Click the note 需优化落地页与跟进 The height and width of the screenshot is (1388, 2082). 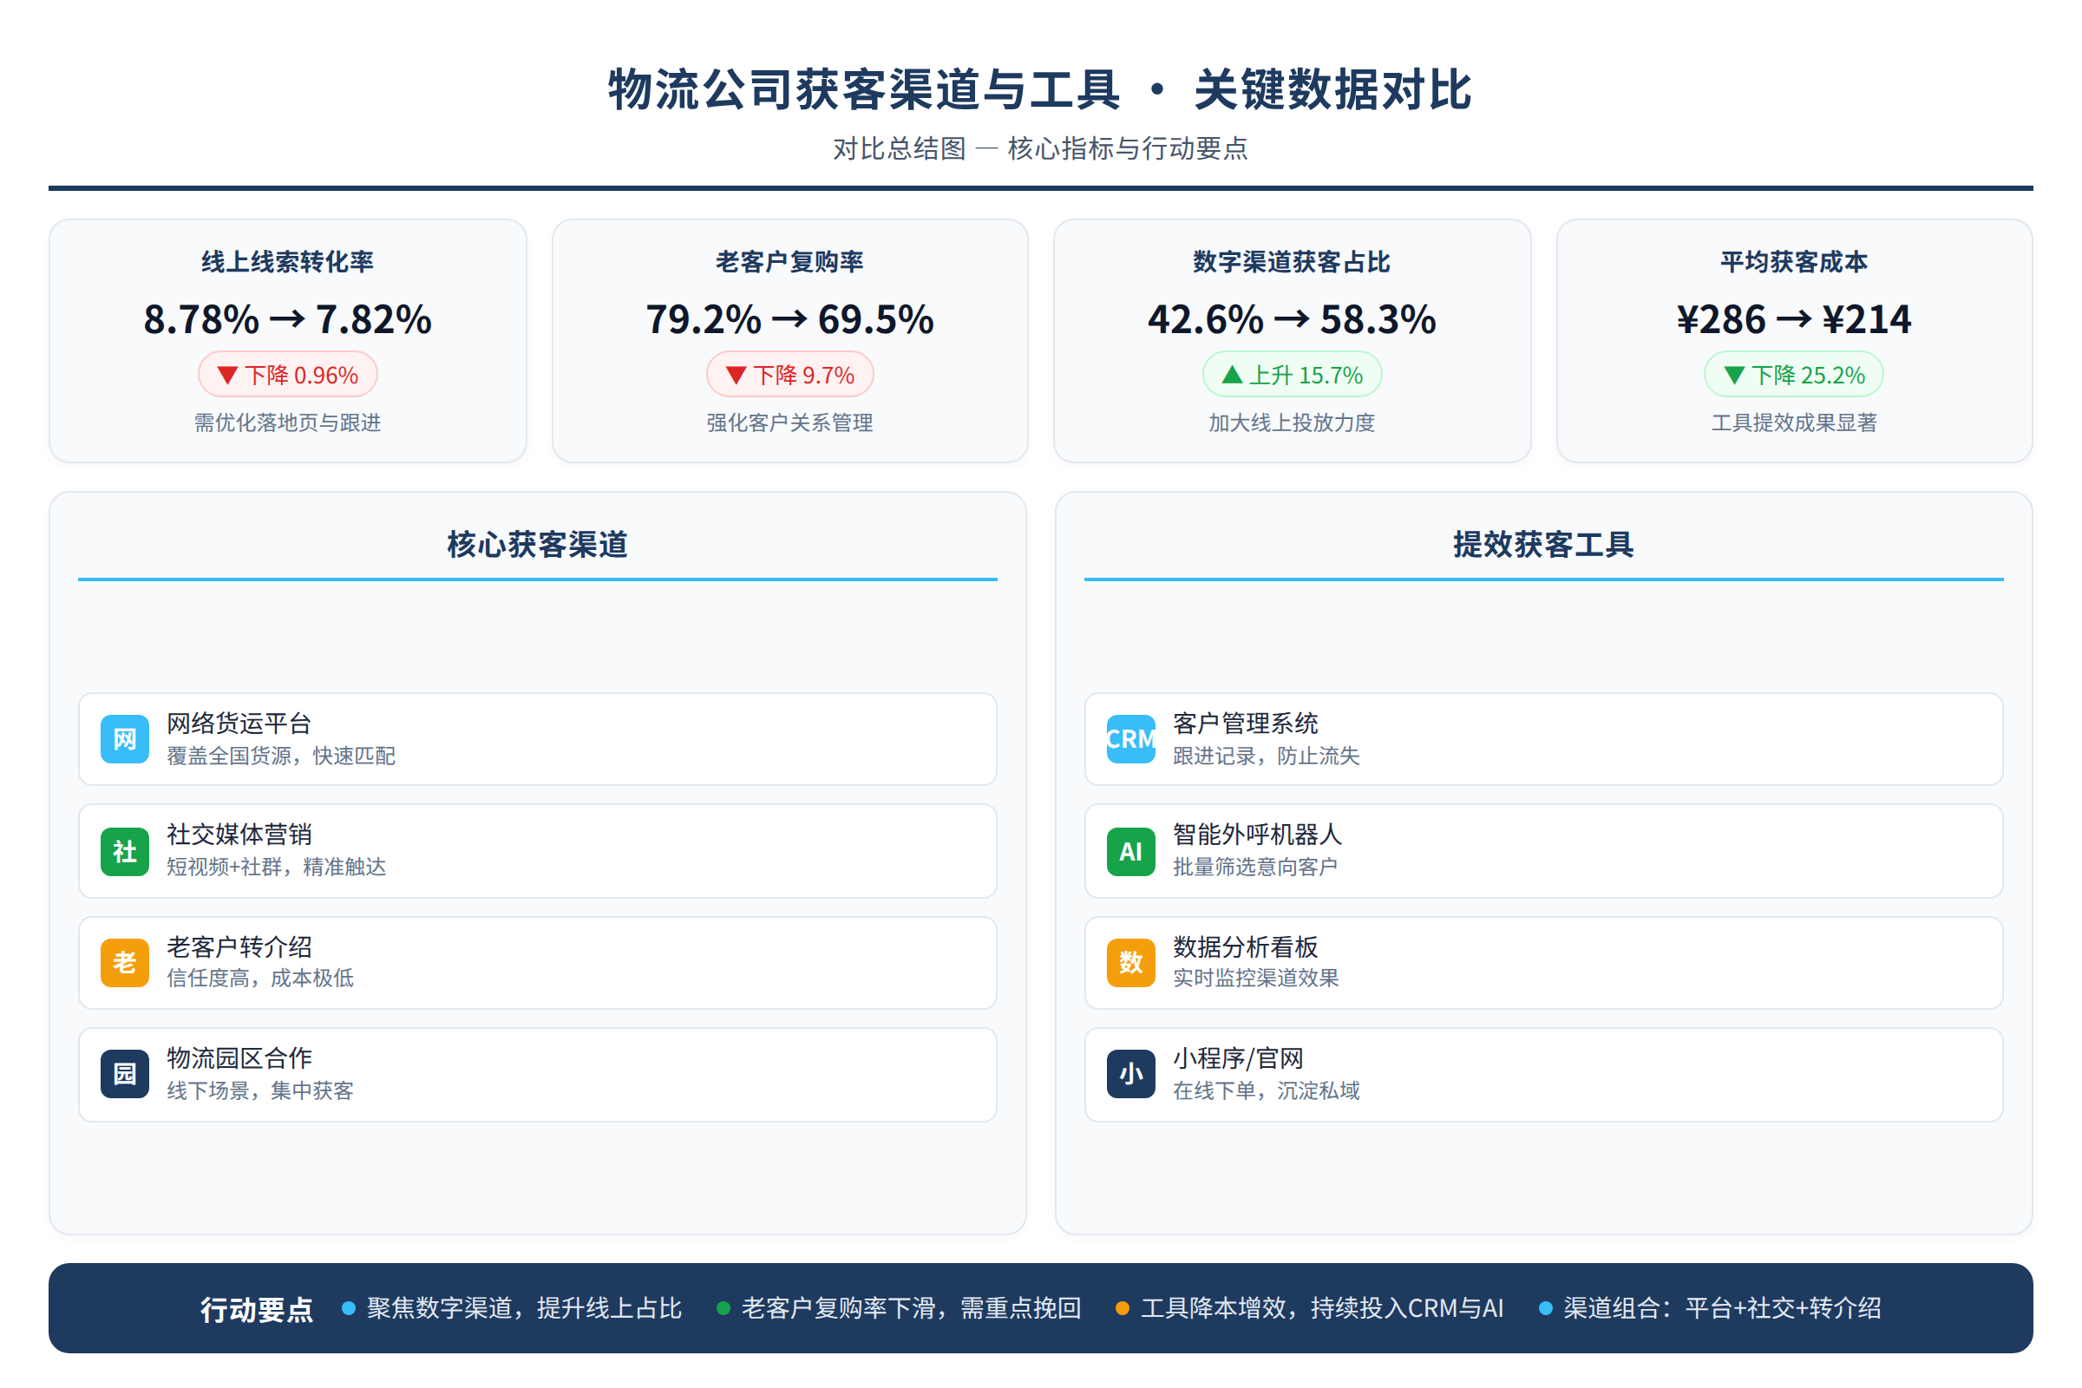point(288,423)
